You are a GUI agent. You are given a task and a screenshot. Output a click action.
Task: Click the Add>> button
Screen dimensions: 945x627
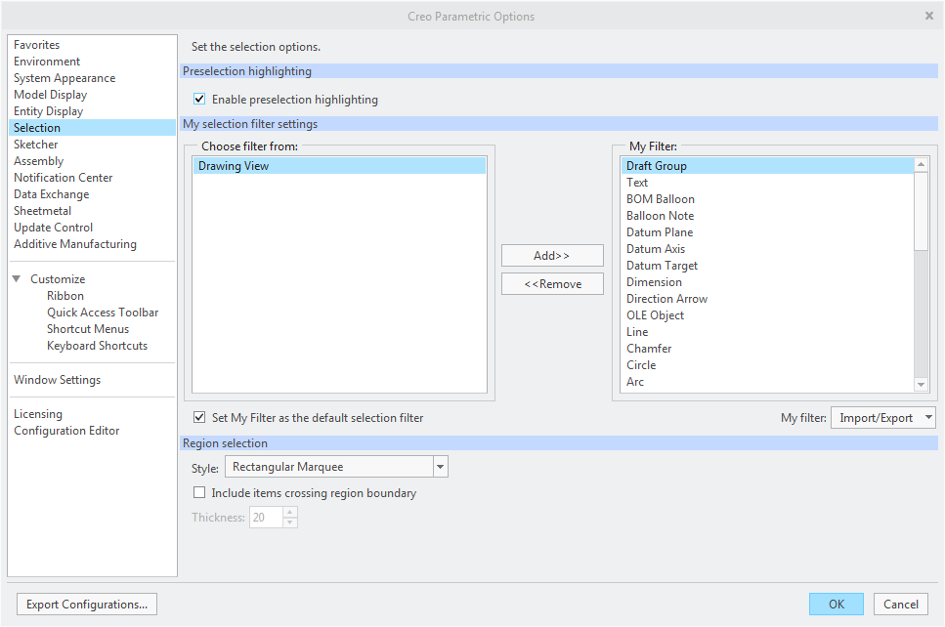[x=552, y=256]
